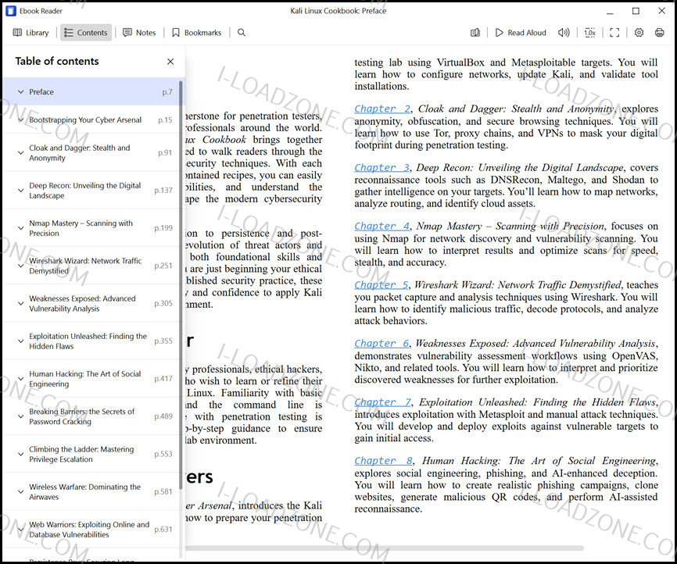Viewport: 677px width, 564px height.
Task: Open Nmap Mastery contents entry
Action: (91, 228)
